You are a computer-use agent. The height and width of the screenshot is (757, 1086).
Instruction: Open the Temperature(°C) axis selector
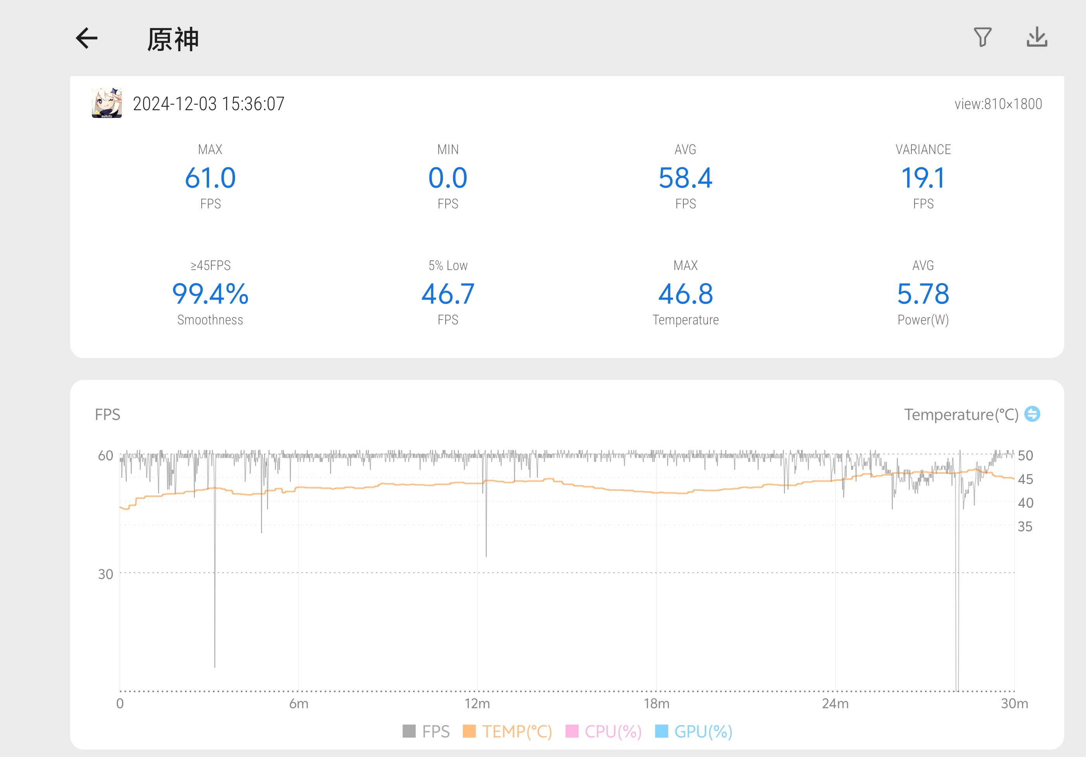961,414
